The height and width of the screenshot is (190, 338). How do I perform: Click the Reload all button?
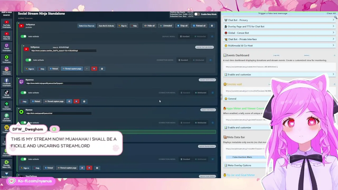(x=199, y=26)
